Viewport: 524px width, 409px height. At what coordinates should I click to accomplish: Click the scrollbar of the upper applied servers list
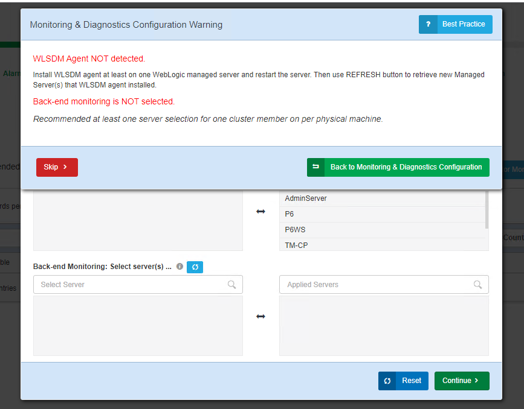487,210
